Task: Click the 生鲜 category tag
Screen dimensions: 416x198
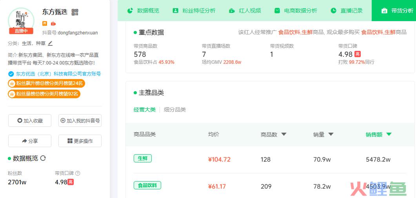Action: point(143,158)
